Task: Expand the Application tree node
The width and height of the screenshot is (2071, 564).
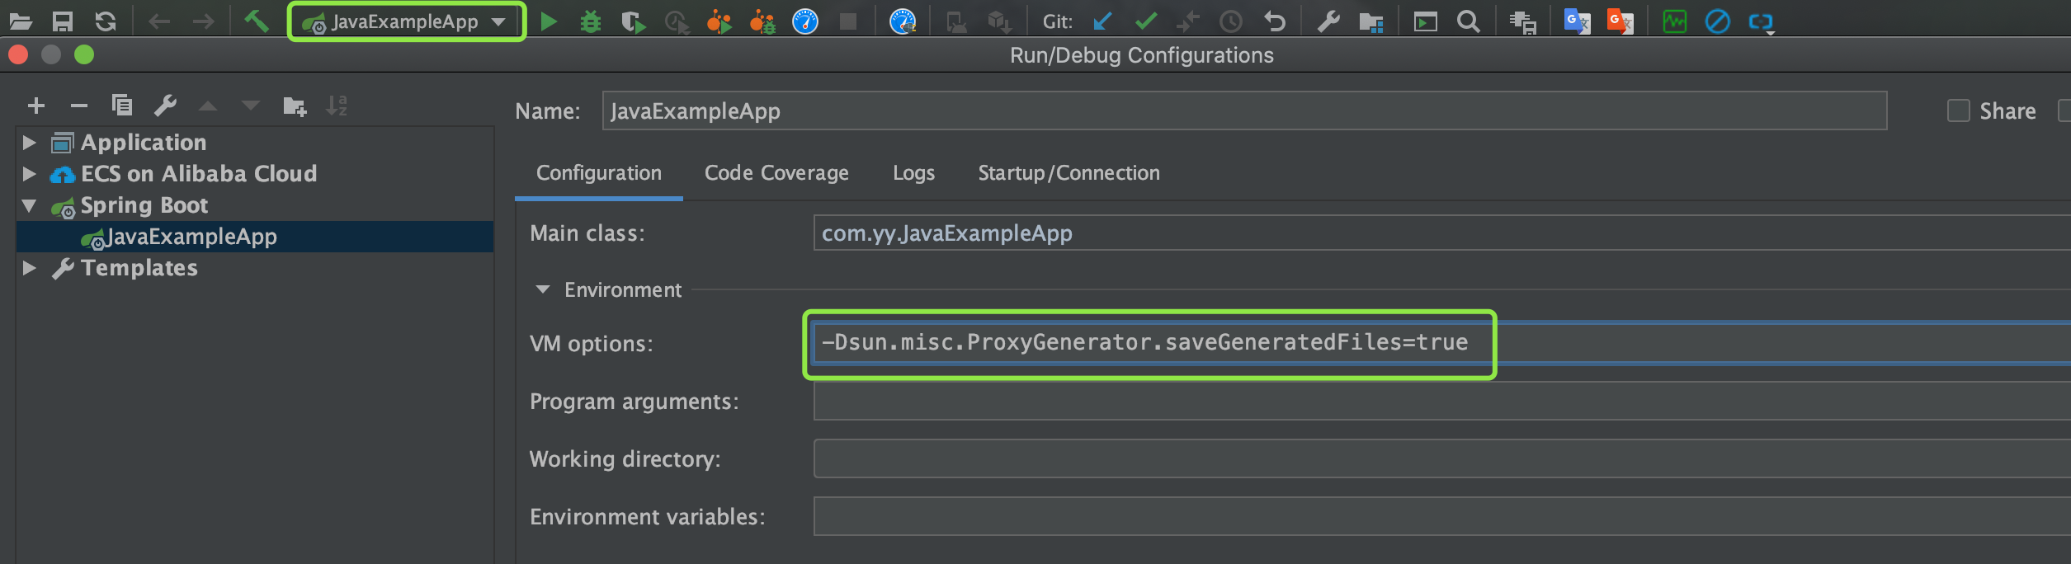Action: pyautogui.click(x=30, y=143)
